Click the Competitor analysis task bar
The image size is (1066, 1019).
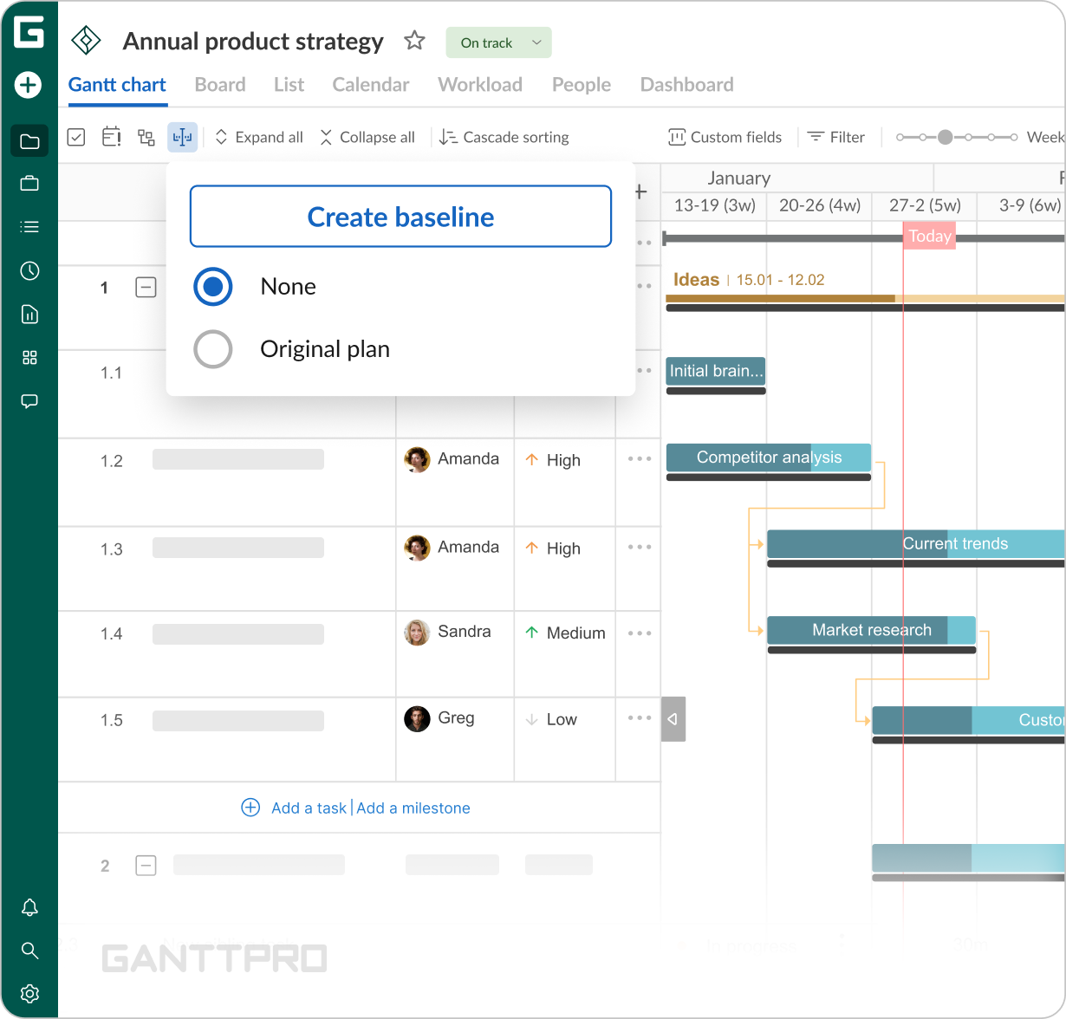[x=769, y=458]
